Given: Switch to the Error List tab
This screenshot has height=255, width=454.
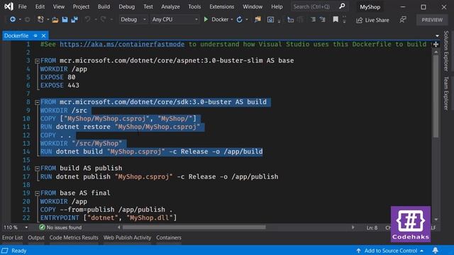Looking at the screenshot, I should (12, 237).
